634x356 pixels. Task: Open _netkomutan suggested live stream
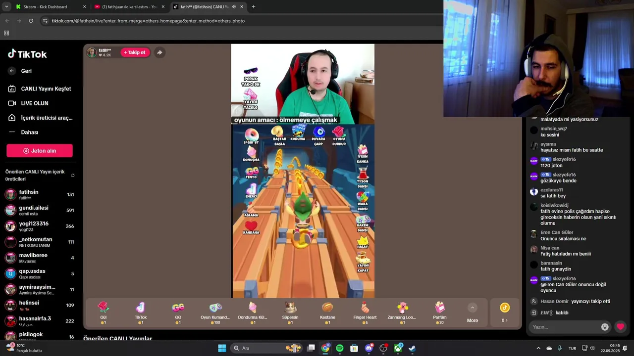click(40, 242)
